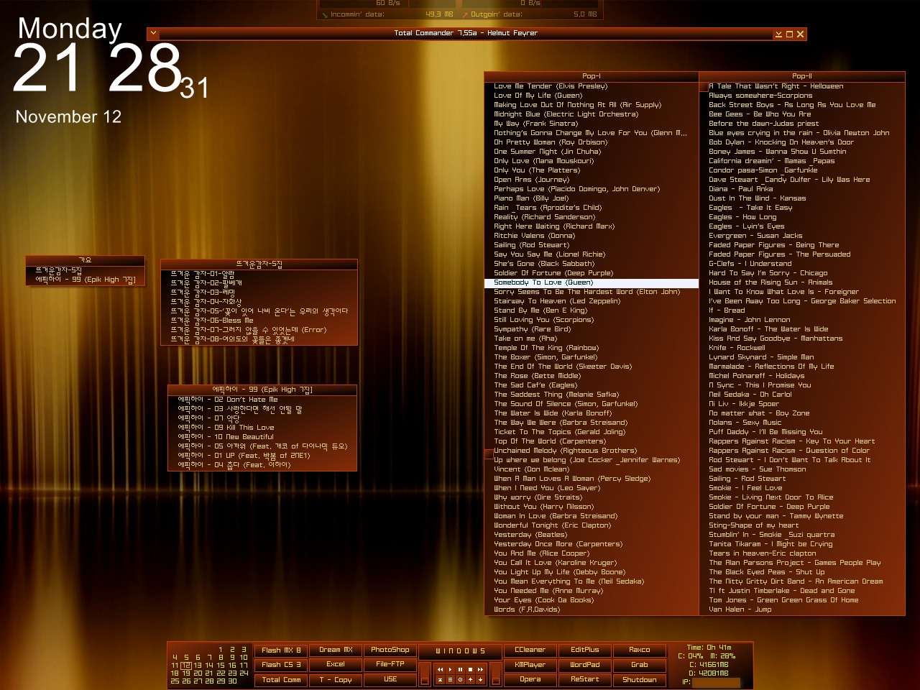This screenshot has width=920, height=690.
Task: Launch CCleaner from the dock
Action: coord(530,650)
